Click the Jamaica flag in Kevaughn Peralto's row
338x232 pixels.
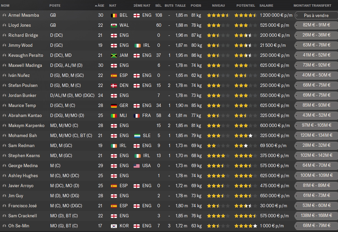[x=114, y=55]
